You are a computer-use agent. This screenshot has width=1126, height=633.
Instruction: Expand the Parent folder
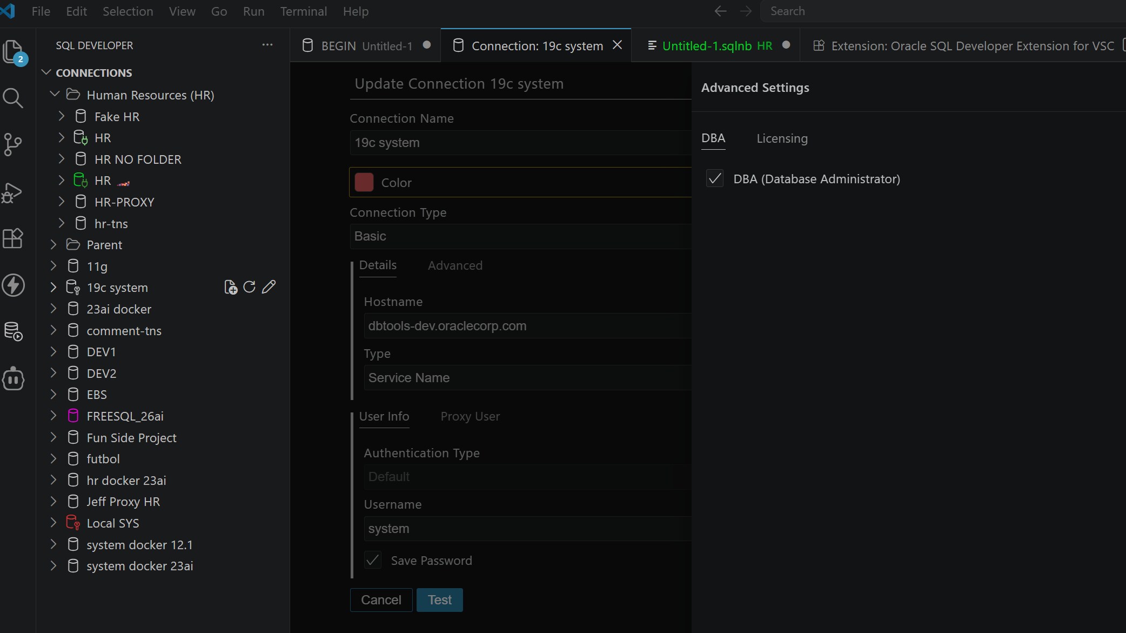tap(53, 244)
